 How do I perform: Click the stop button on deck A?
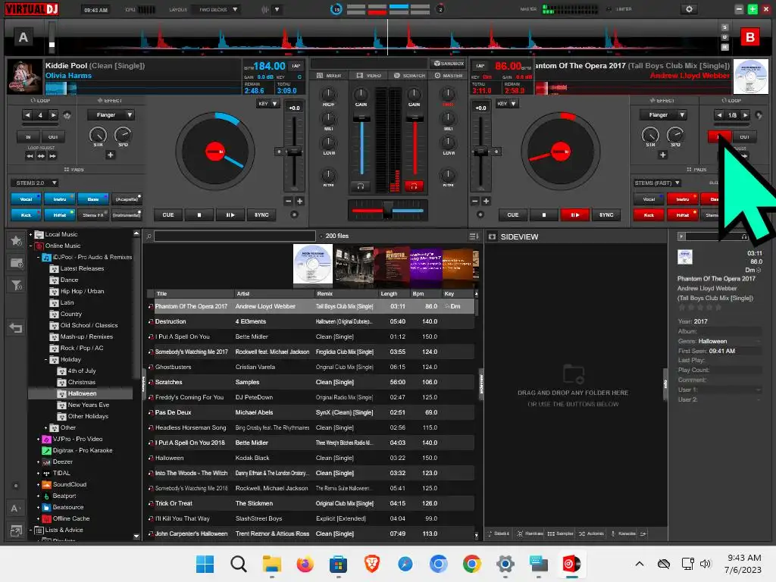(x=199, y=214)
